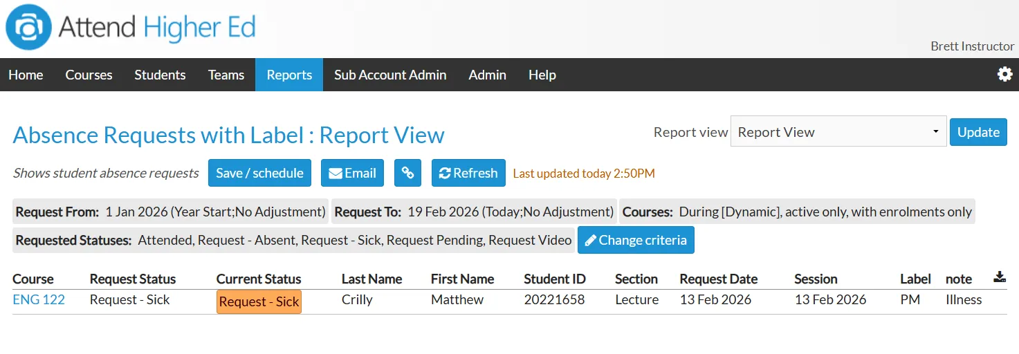Sort by note column header
Screen dimensions: 1019x354
[959, 279]
